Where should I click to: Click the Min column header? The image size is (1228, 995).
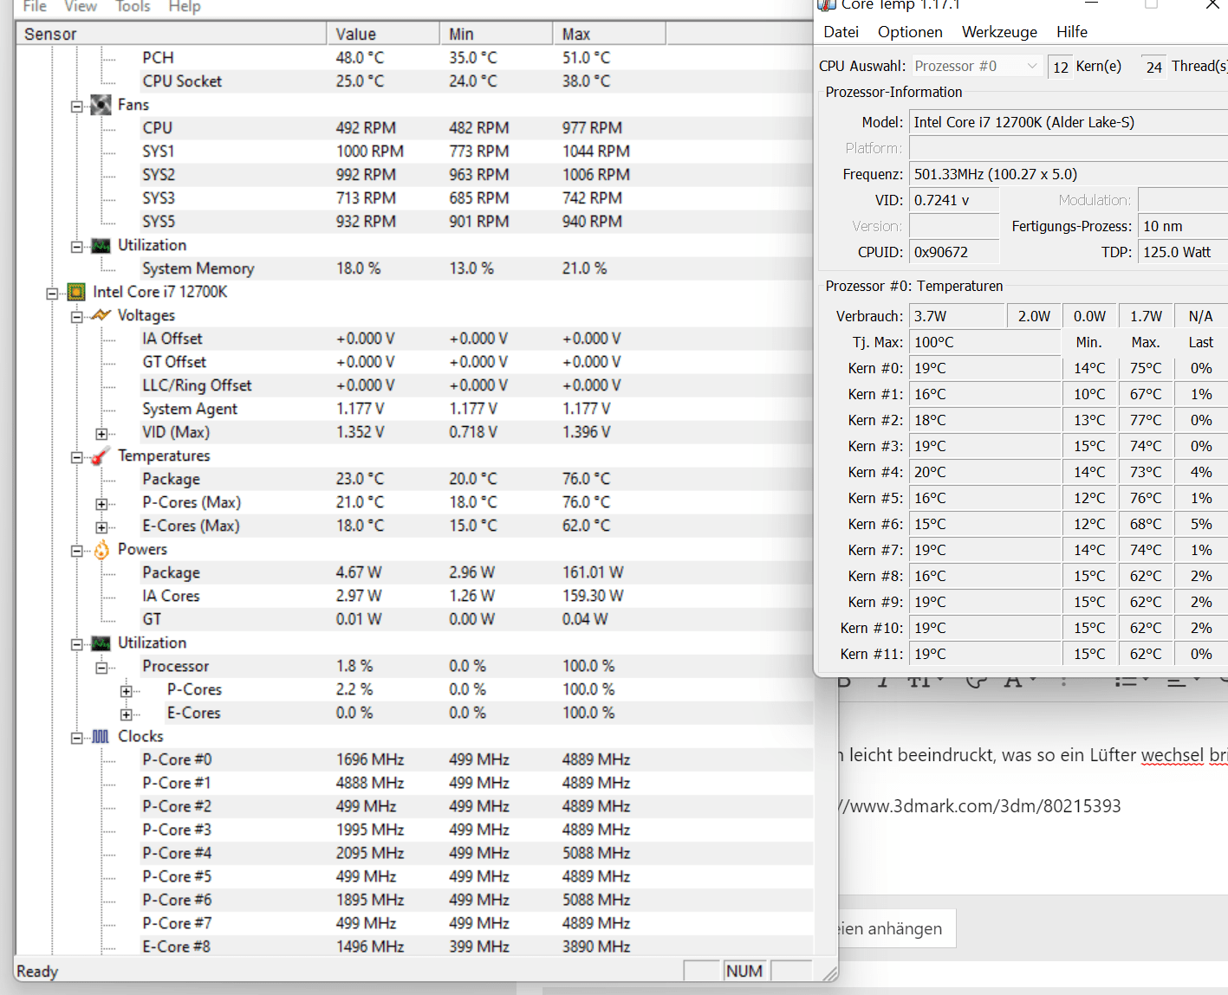496,34
